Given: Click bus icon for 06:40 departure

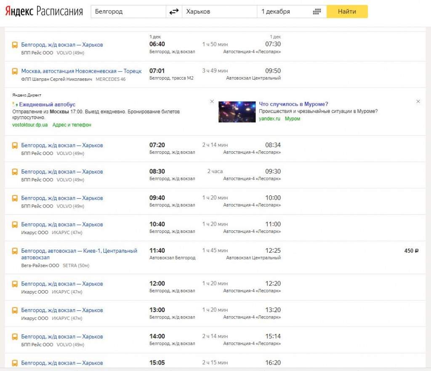Looking at the screenshot, I should 15,45.
